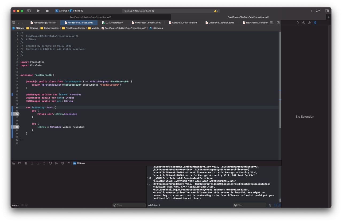The image size is (342, 222).
Task: Hide the debug area
Action: click(14, 163)
